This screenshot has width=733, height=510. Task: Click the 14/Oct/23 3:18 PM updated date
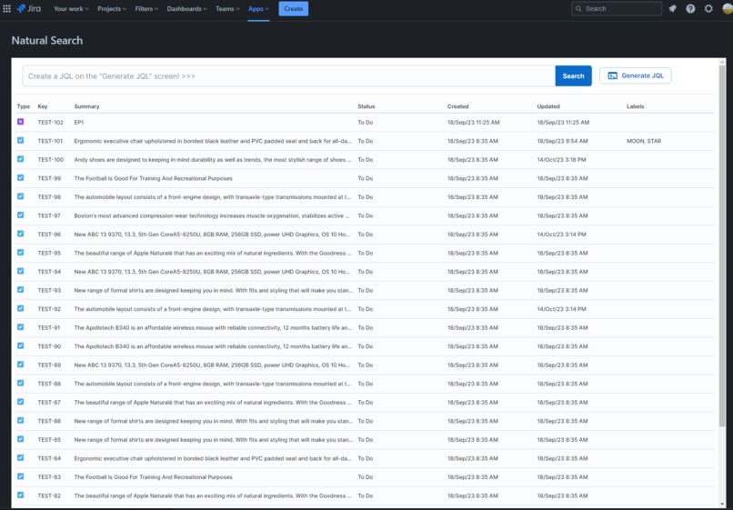[x=561, y=159]
